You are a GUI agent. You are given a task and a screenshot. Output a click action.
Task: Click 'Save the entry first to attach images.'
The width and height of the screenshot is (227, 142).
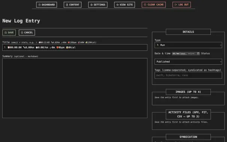176,98
